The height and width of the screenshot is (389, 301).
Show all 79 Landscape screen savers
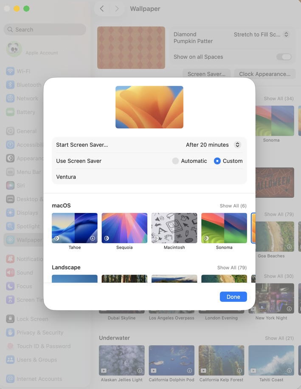click(232, 268)
